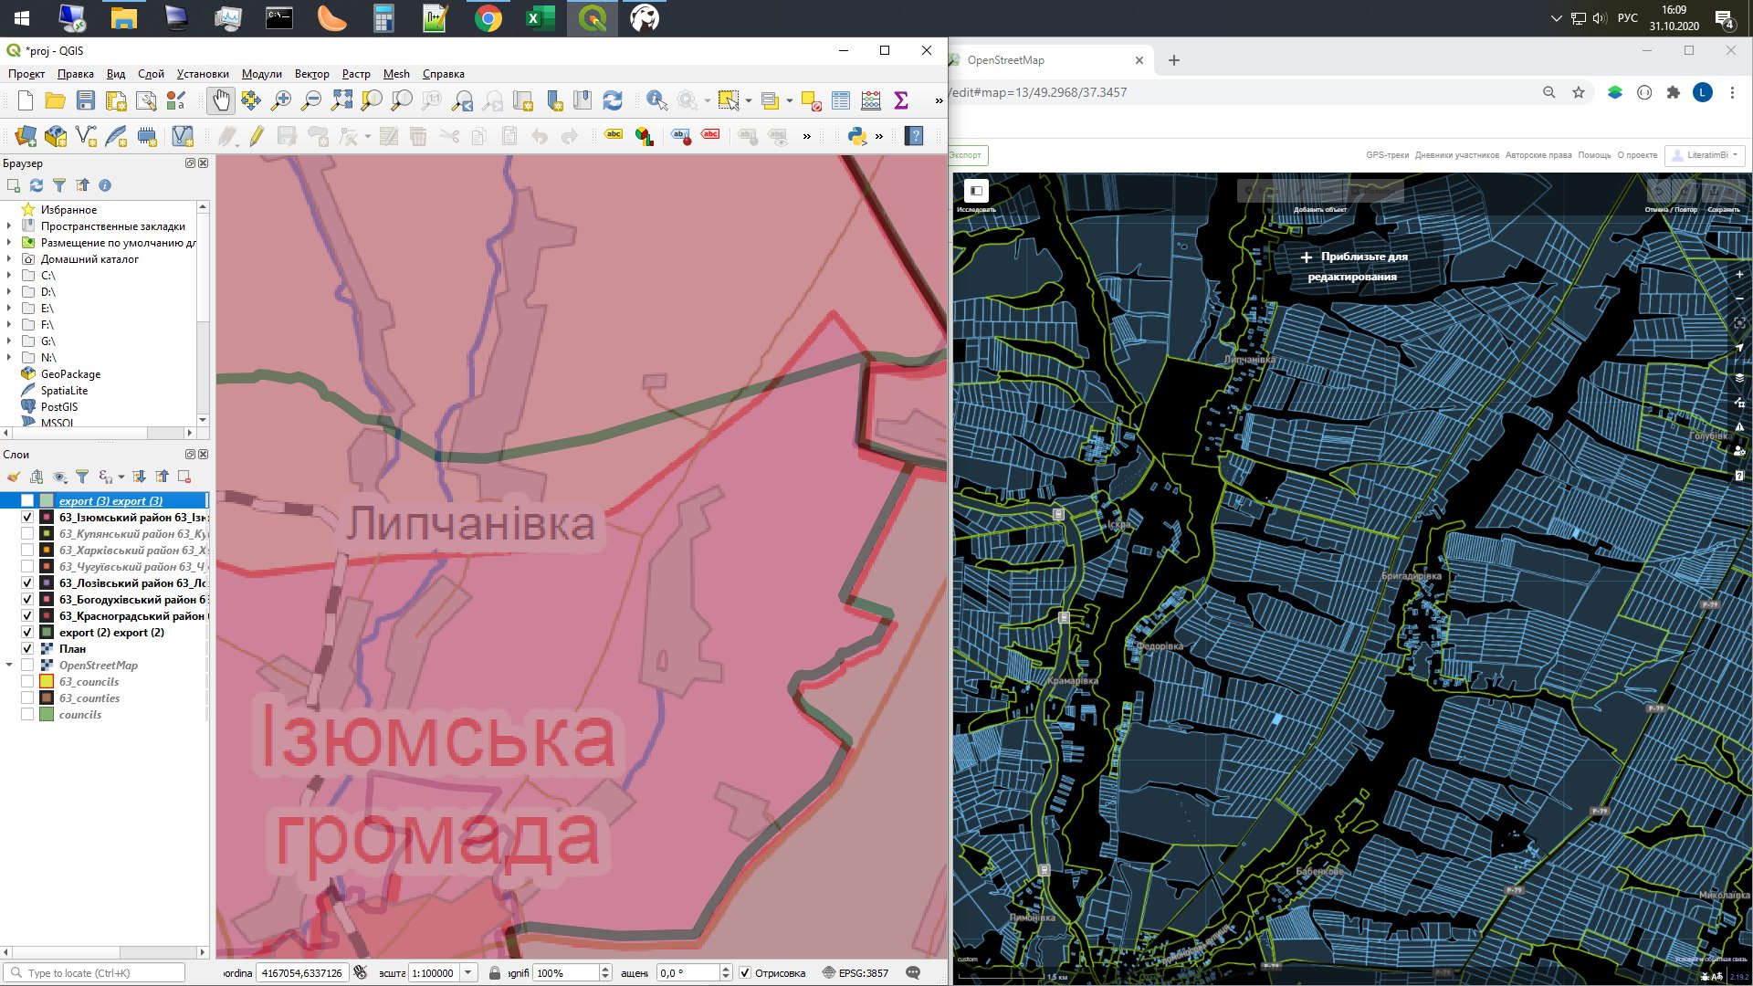The height and width of the screenshot is (986, 1753).
Task: Select the Zoom Out tool
Action: coord(311,100)
